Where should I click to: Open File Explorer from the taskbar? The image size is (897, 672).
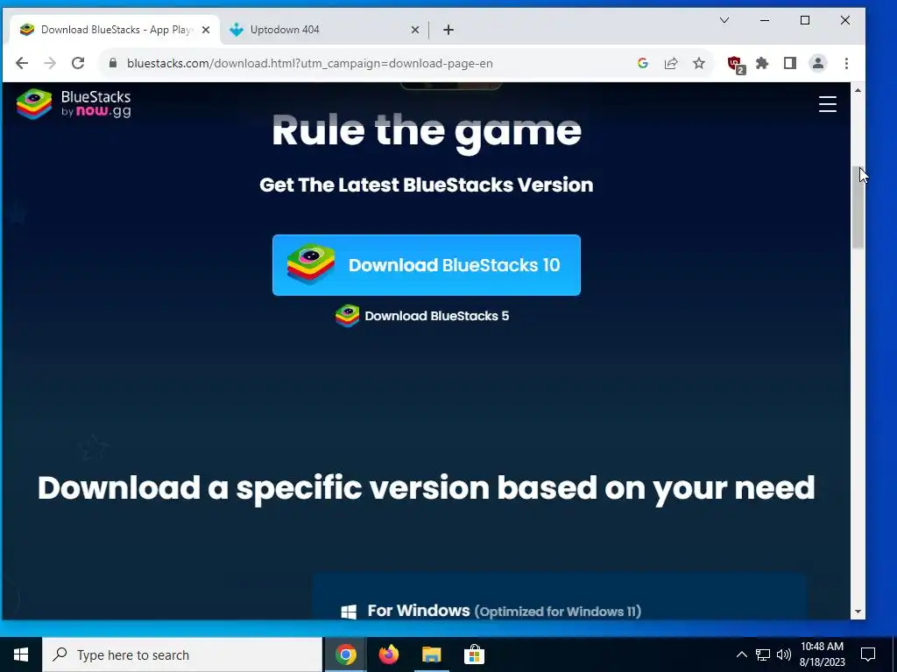click(x=431, y=654)
